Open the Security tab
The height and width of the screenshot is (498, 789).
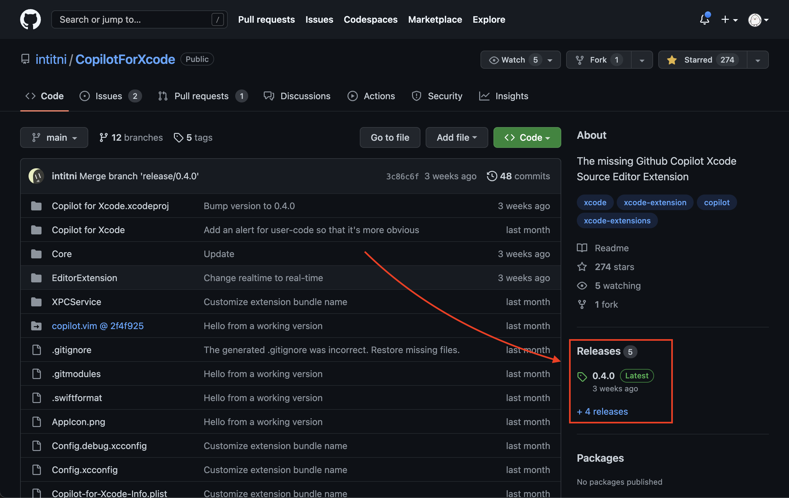437,96
